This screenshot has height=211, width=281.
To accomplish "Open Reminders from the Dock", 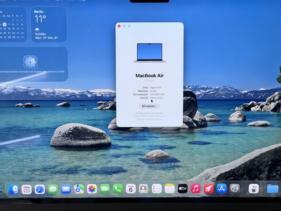I will click(156, 189).
